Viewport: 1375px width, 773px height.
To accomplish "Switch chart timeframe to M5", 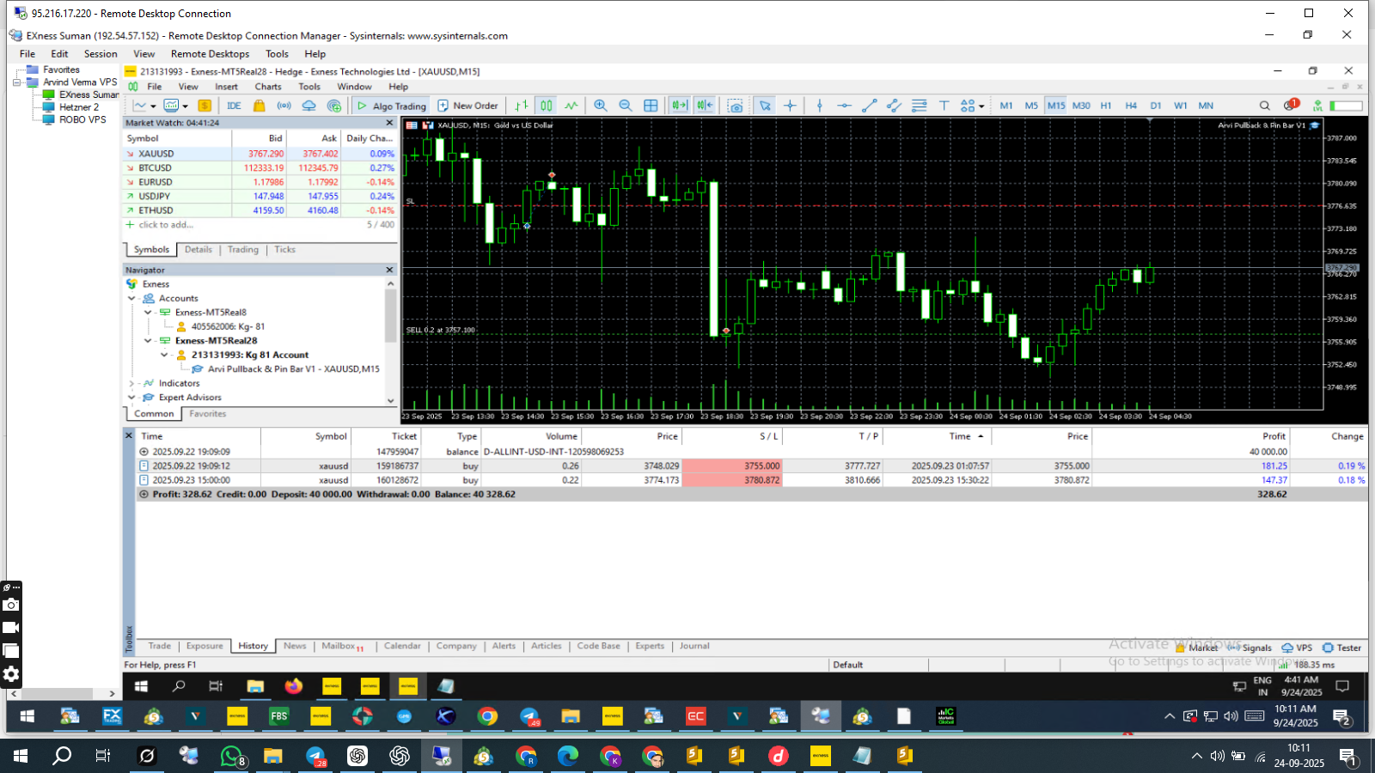I will [x=1031, y=106].
